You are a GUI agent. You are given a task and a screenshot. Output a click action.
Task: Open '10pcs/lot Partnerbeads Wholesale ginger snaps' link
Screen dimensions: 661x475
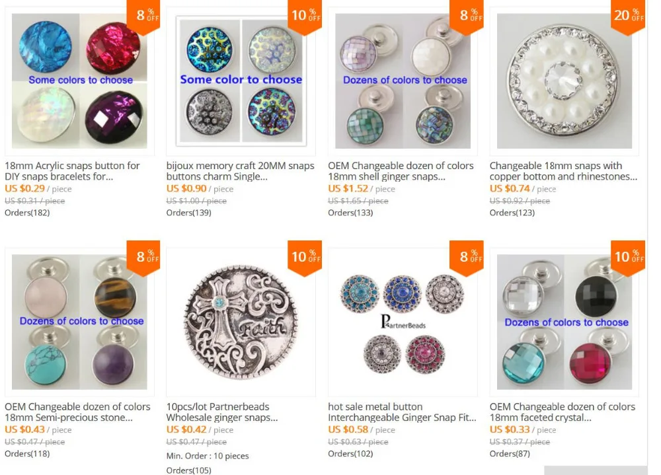tap(222, 412)
